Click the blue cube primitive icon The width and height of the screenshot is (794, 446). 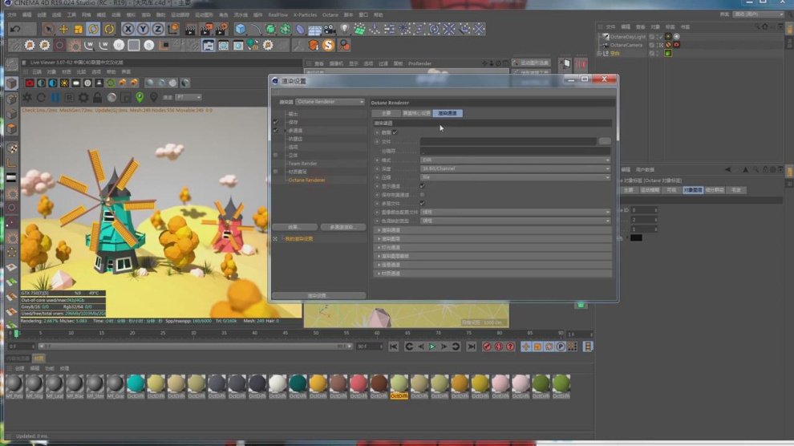pos(240,29)
